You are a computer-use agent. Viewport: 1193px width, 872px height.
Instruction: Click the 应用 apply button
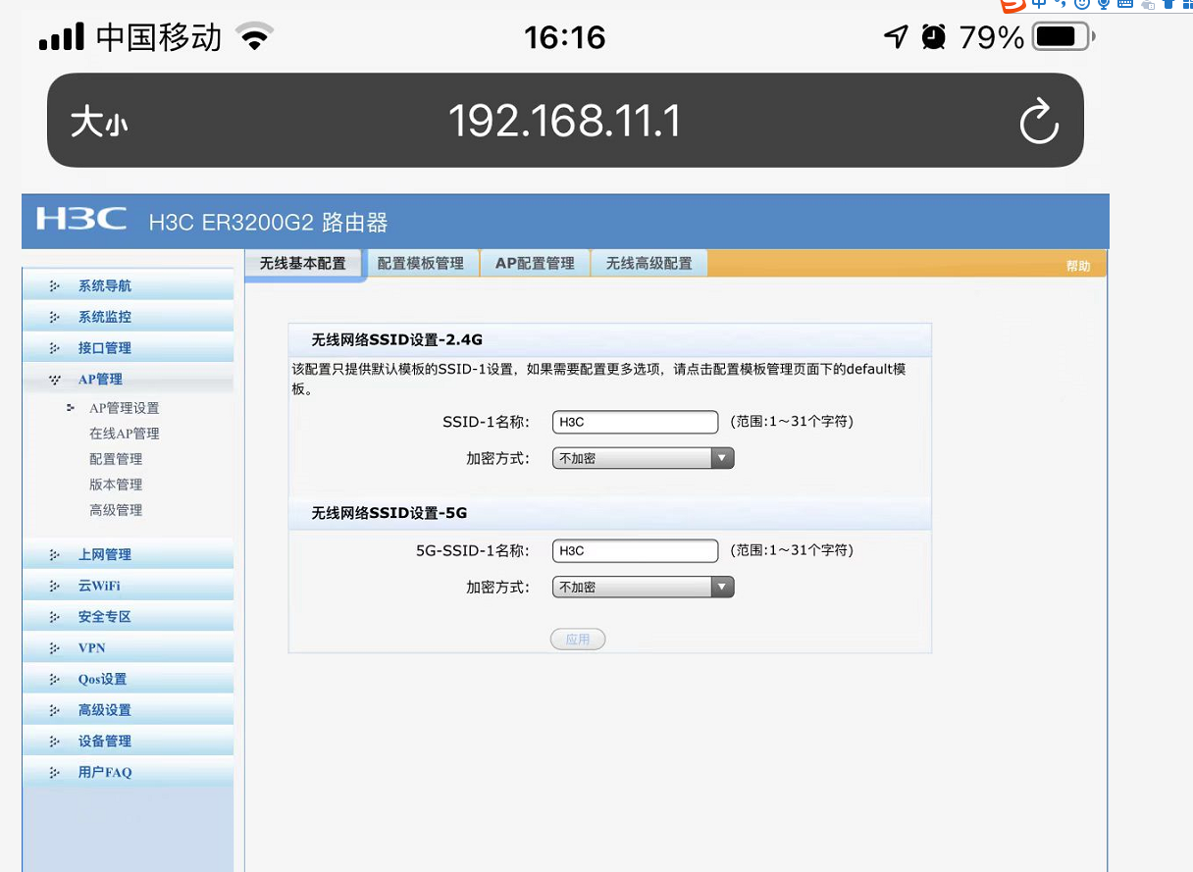point(578,640)
